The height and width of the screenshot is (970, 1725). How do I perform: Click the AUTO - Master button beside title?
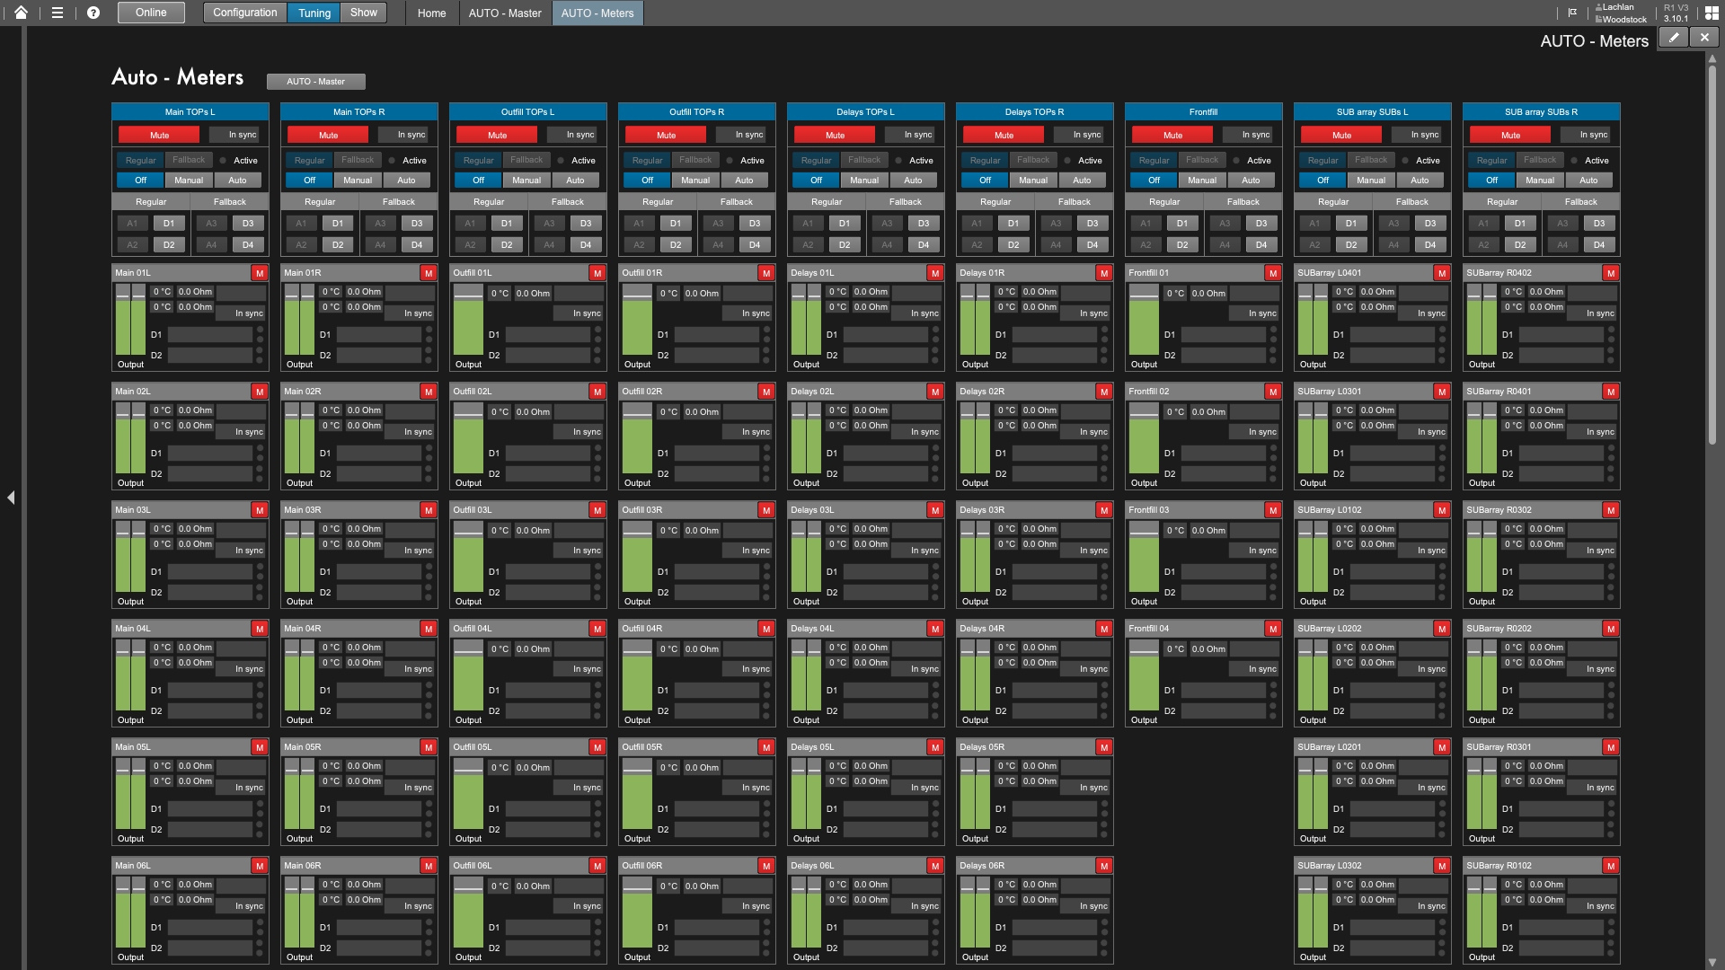coord(315,82)
